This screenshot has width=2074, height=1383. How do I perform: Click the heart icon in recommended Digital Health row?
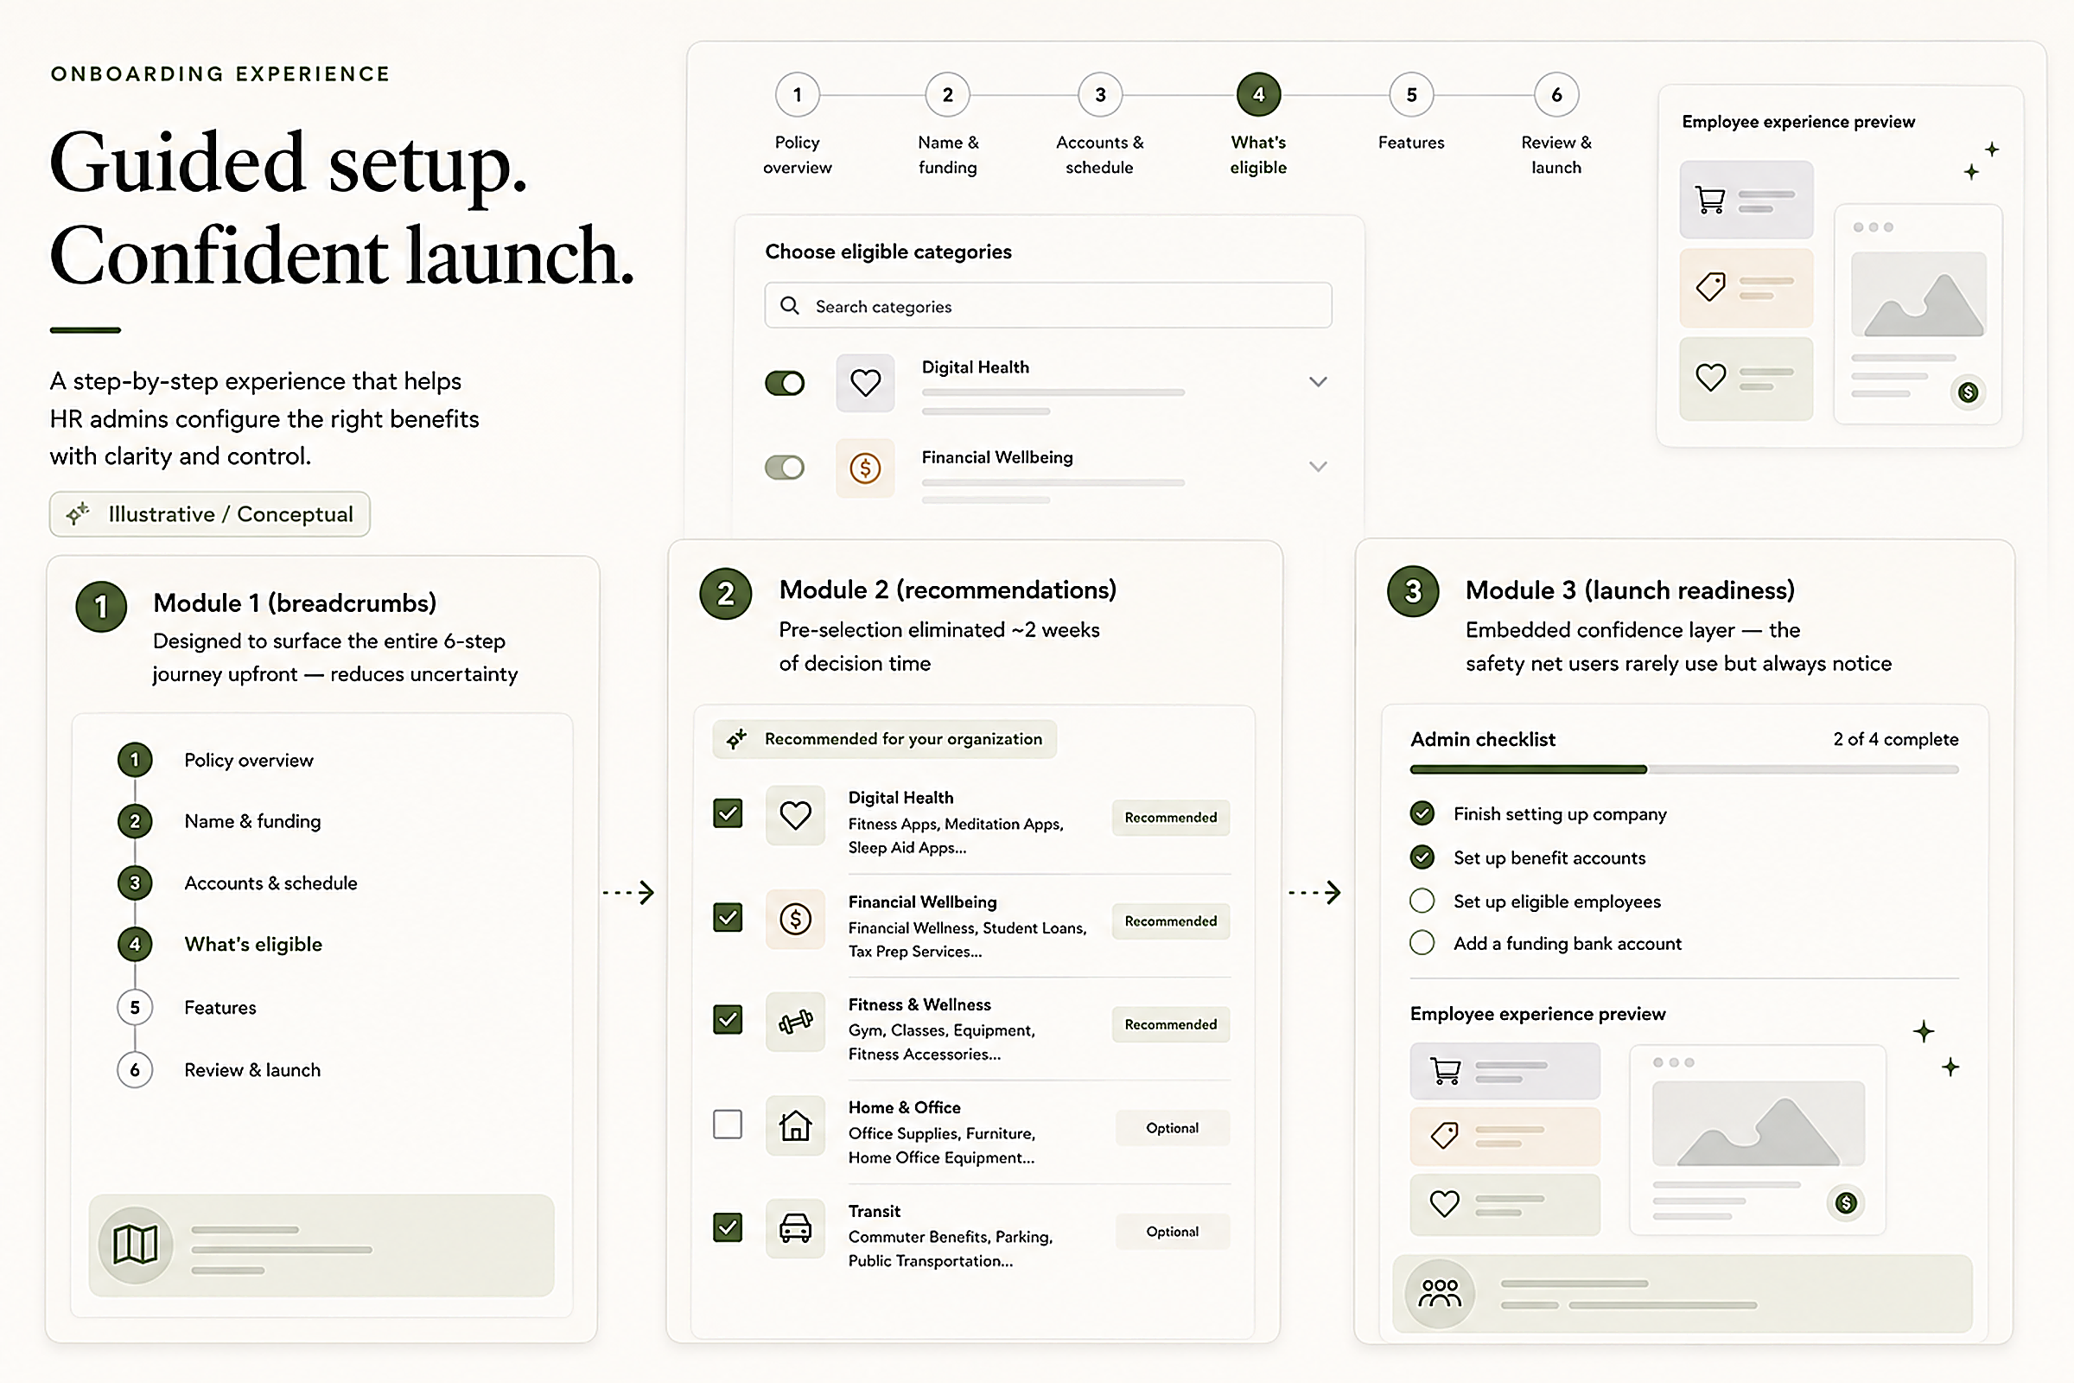tap(795, 815)
